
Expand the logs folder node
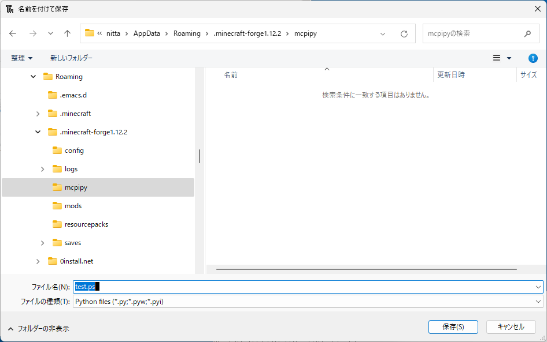(x=43, y=169)
